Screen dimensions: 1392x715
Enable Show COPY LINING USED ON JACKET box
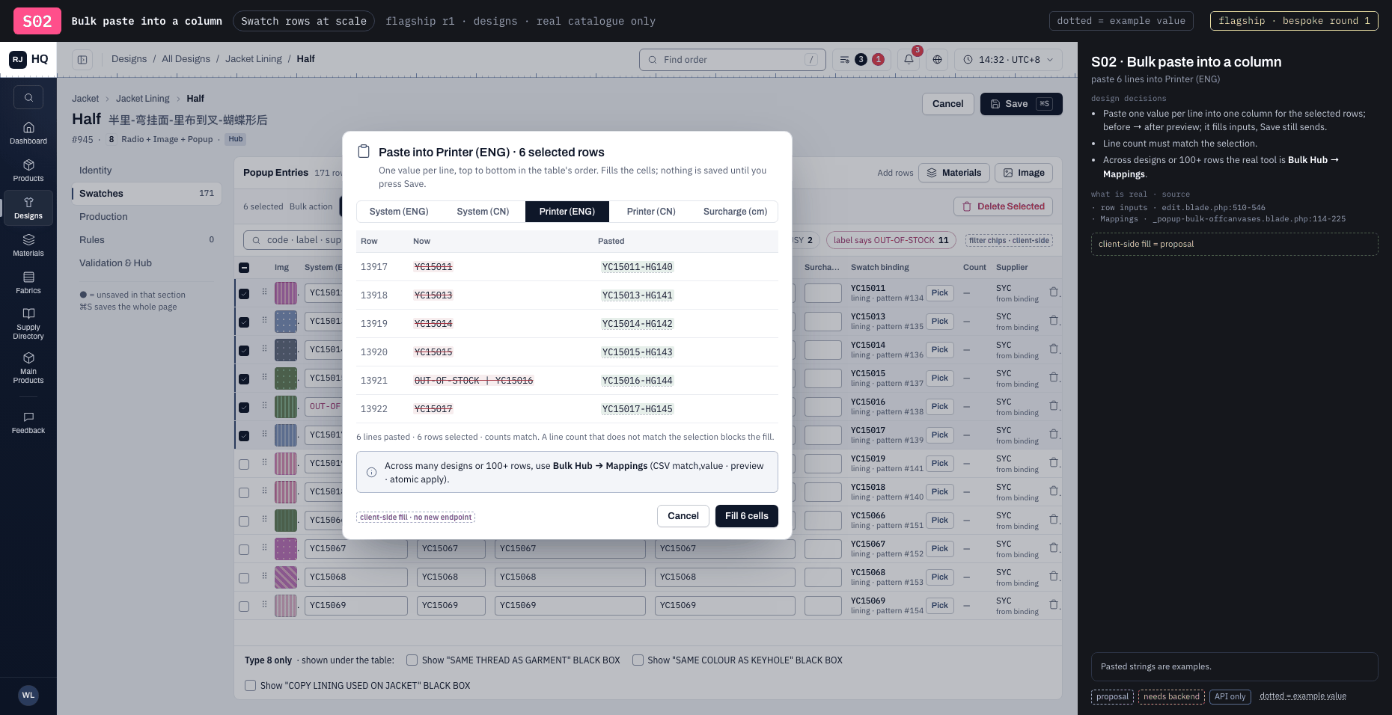[x=250, y=686]
